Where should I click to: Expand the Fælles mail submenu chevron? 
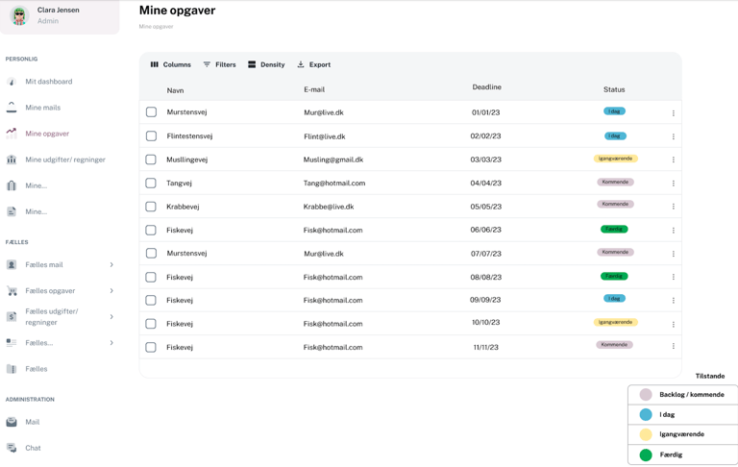(111, 264)
